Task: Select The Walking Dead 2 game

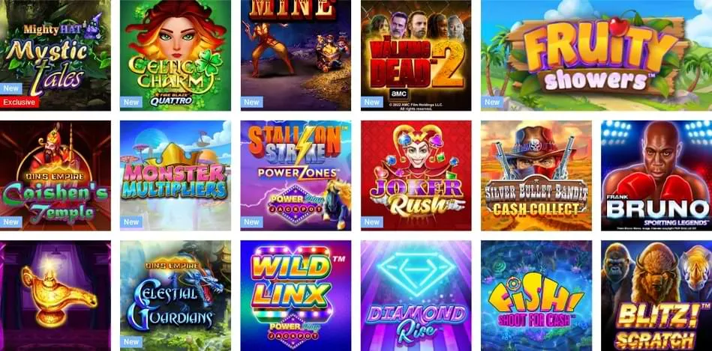Action: (416, 55)
